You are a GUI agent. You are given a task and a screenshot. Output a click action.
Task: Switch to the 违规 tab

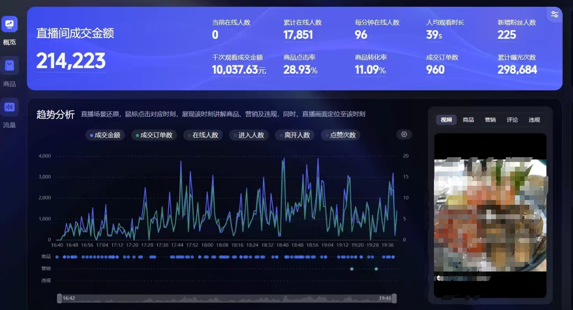(534, 120)
